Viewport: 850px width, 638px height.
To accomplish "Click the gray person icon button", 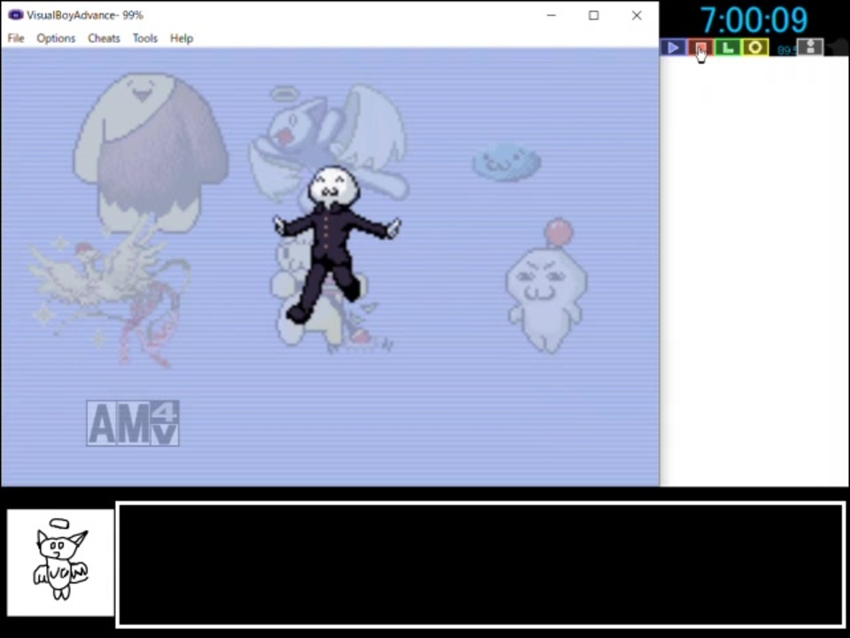I will point(810,48).
